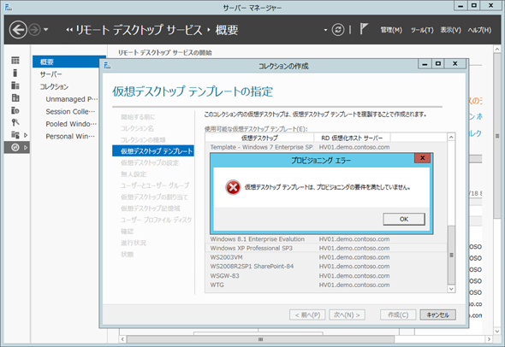
Task: Open the 表示(V) menu
Action: pyautogui.click(x=450, y=30)
